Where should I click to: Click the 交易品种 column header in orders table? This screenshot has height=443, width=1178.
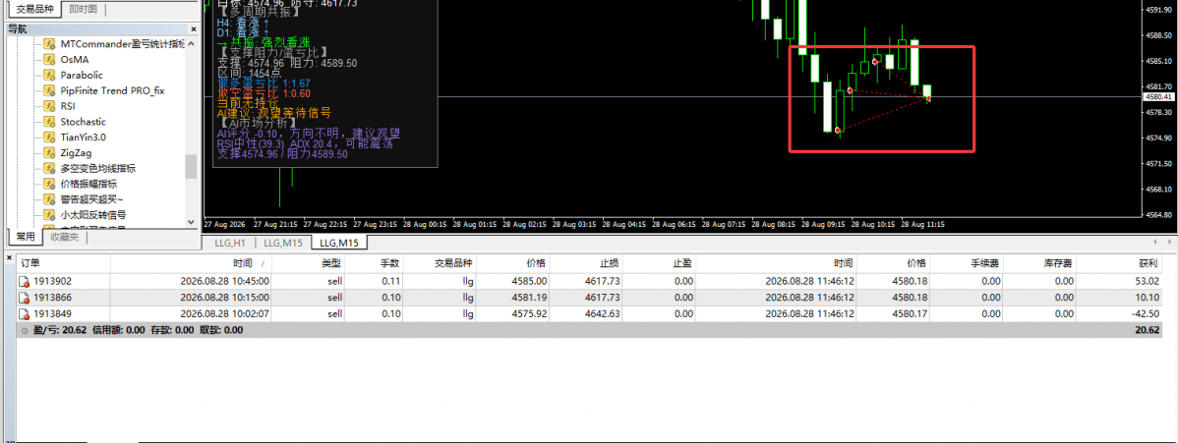[439, 263]
